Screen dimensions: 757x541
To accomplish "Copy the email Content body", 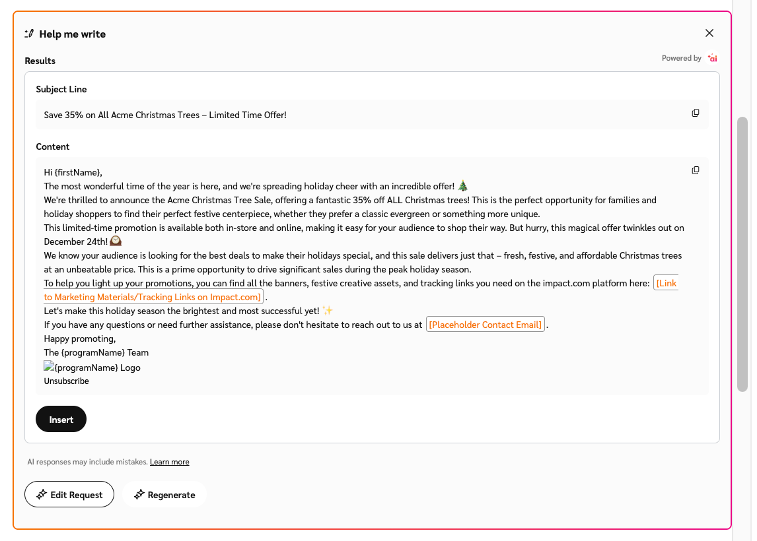I will coord(696,171).
